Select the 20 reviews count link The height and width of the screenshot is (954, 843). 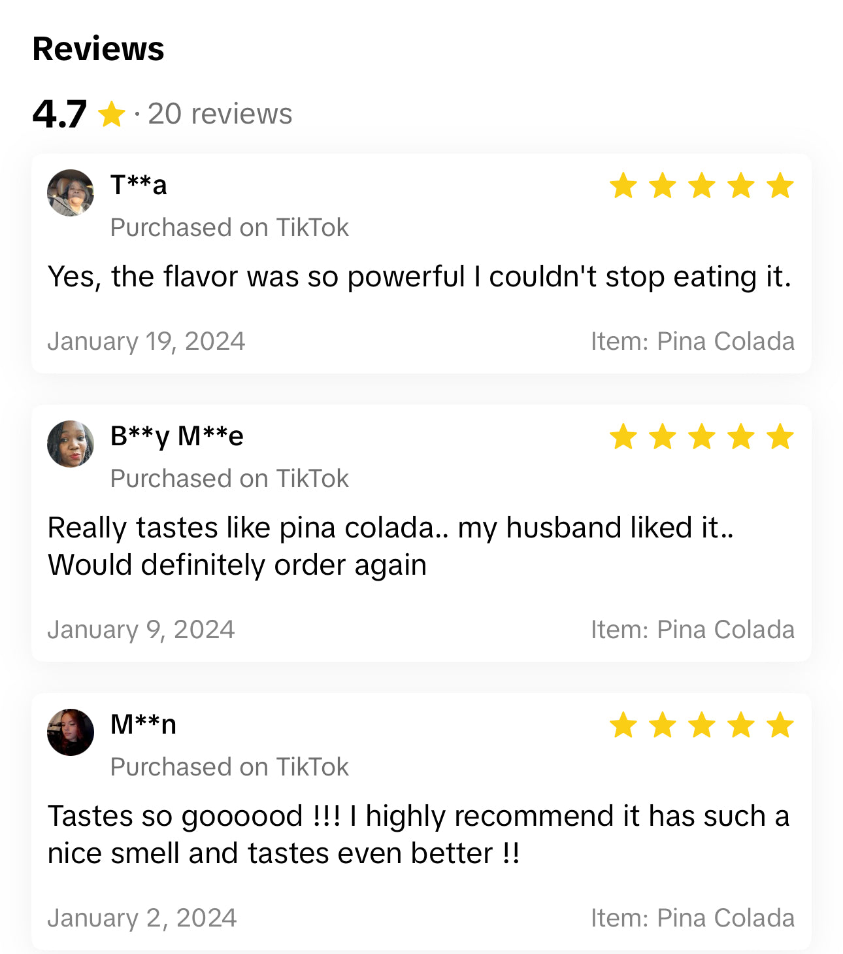[220, 114]
